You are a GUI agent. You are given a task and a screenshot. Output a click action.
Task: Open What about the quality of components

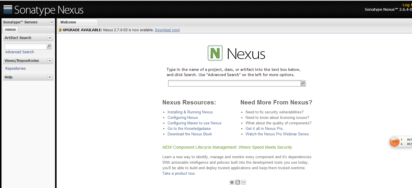[278, 123]
